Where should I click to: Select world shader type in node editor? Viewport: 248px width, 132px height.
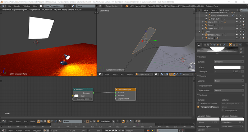pos(52,121)
